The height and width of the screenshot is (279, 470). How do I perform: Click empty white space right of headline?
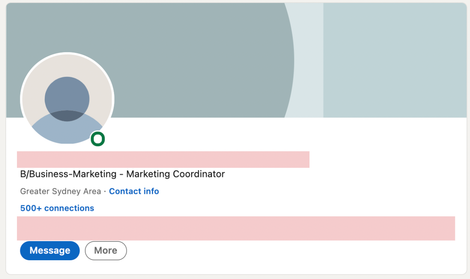click(338, 174)
